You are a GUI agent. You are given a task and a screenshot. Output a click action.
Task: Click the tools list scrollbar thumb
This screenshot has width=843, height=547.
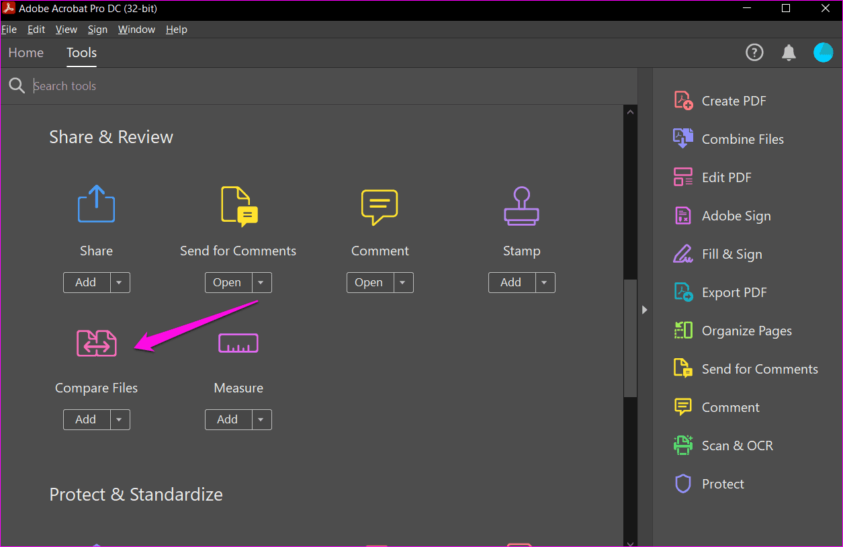630,337
